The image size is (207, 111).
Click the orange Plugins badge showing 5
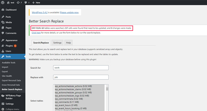[15, 46]
